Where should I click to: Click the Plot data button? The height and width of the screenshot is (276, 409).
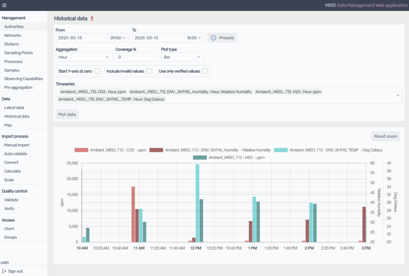click(x=67, y=115)
